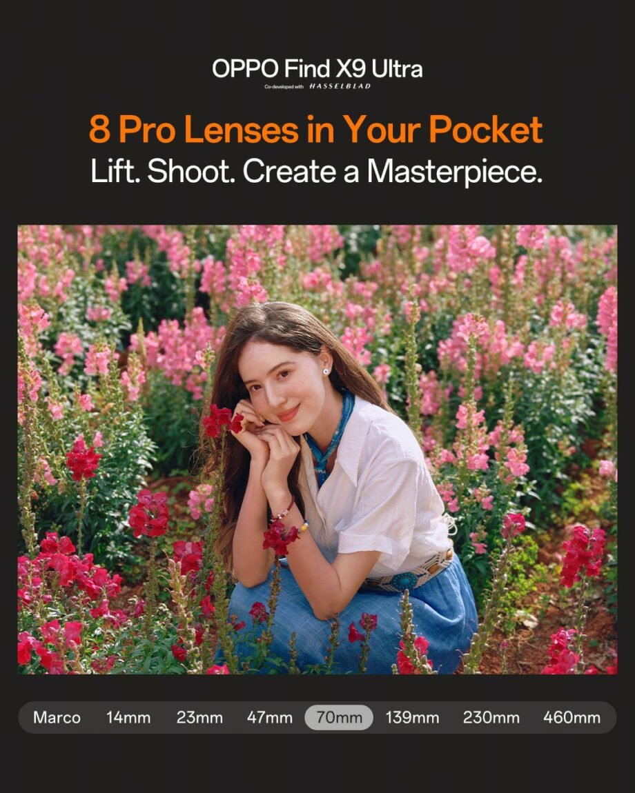
Task: Open the flower field portrait photo
Action: click(317, 449)
